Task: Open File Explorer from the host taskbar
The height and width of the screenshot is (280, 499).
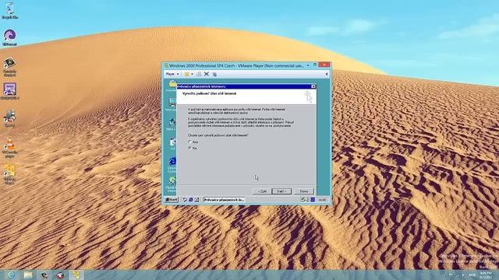Action: (28, 275)
